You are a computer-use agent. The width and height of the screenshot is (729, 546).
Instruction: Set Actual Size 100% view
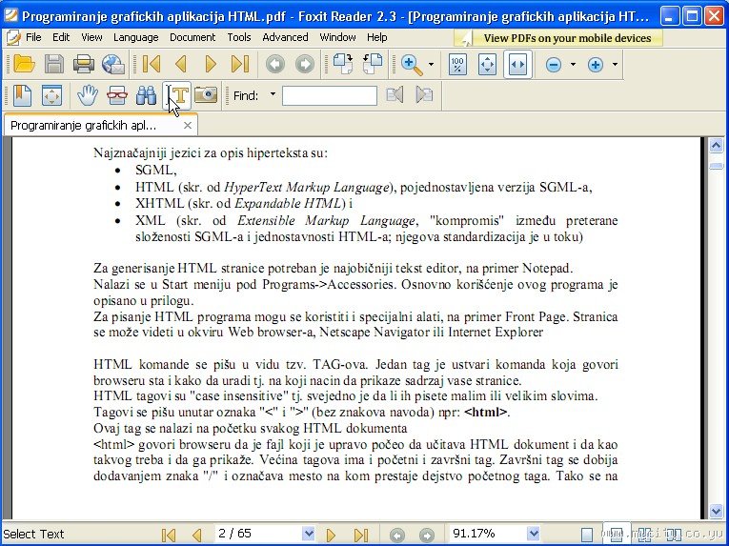pyautogui.click(x=457, y=65)
